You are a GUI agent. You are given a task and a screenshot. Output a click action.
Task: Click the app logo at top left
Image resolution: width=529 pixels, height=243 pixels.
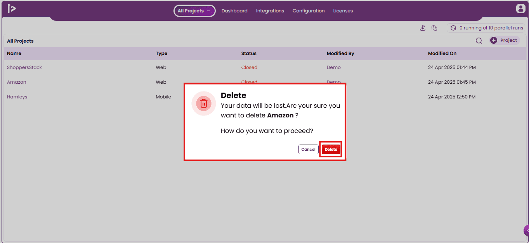(12, 9)
